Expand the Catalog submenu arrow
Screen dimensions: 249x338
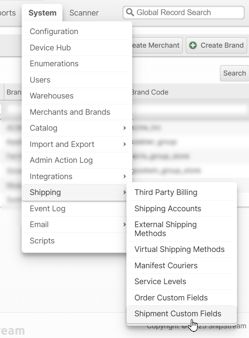click(x=124, y=128)
